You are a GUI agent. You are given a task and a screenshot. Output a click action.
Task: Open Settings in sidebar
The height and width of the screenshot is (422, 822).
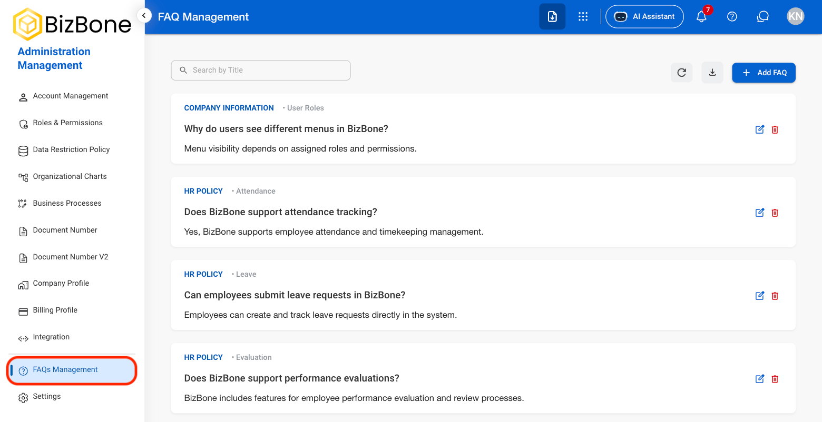(x=72, y=397)
